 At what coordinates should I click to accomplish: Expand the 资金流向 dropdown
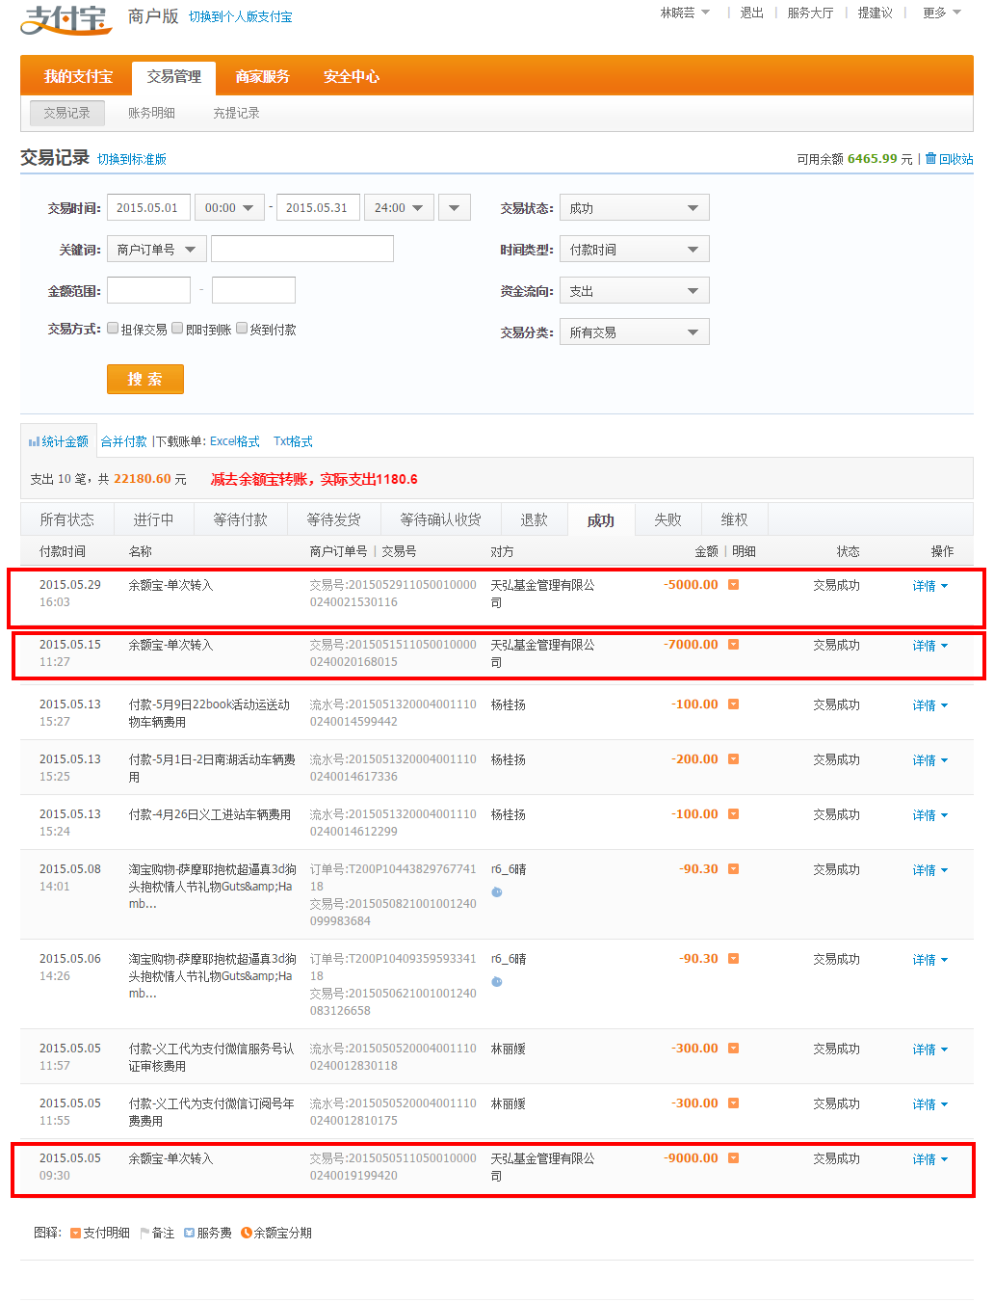point(634,291)
